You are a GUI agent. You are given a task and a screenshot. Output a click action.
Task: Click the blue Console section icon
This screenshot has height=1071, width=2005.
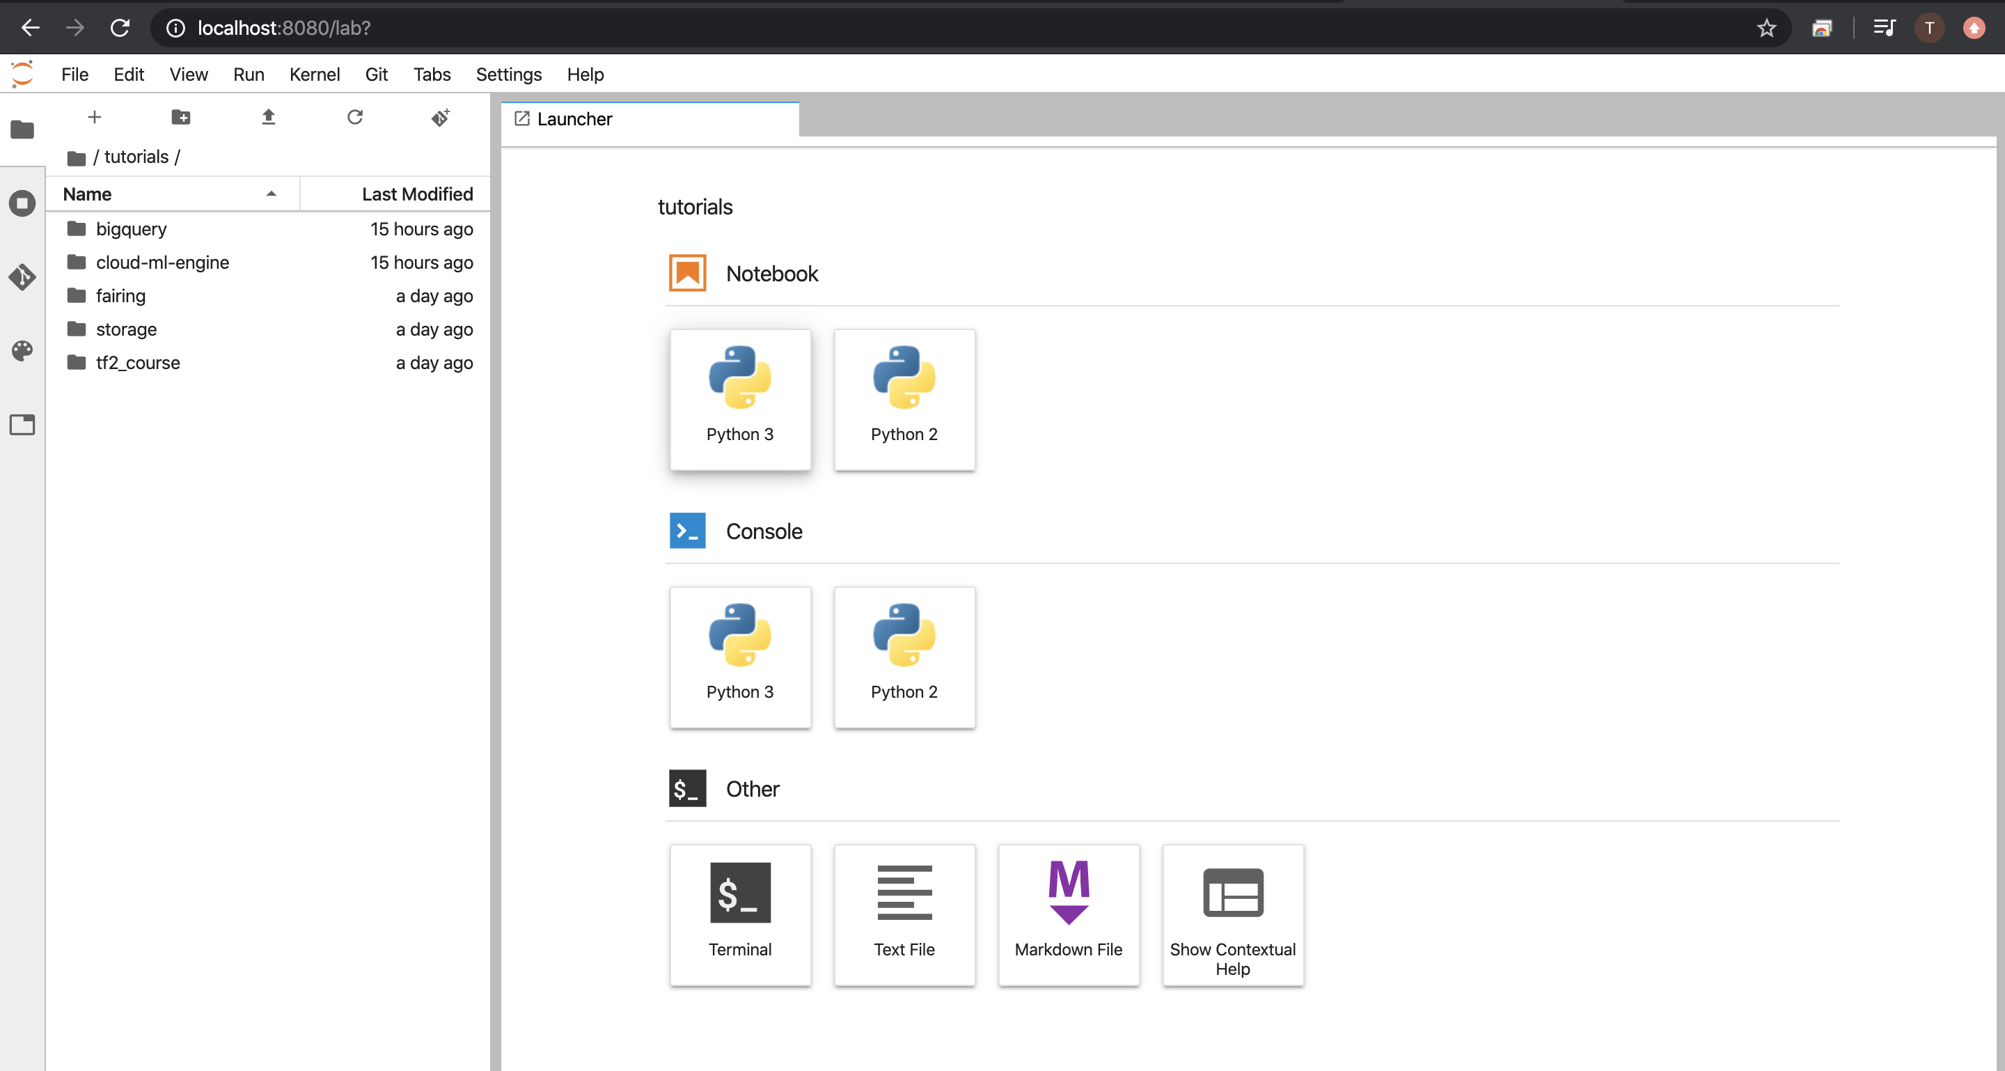point(687,531)
